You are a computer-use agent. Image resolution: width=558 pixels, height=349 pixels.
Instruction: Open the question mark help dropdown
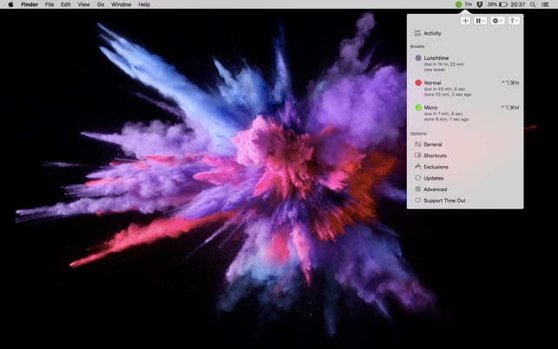coord(514,20)
